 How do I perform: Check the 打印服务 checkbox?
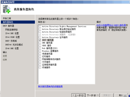pyautogui.click(x=40, y=56)
